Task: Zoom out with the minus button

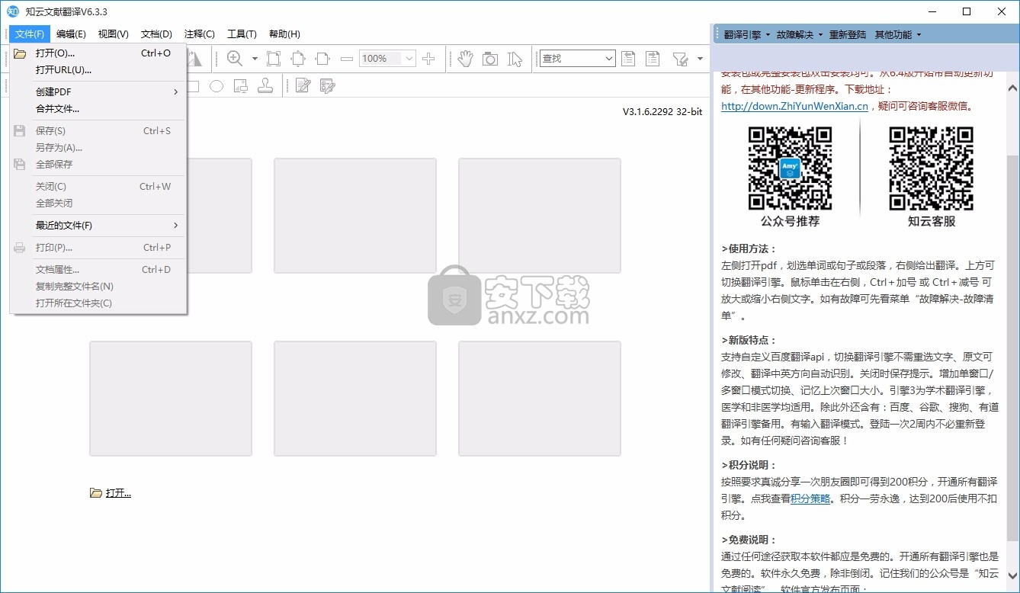Action: click(347, 59)
